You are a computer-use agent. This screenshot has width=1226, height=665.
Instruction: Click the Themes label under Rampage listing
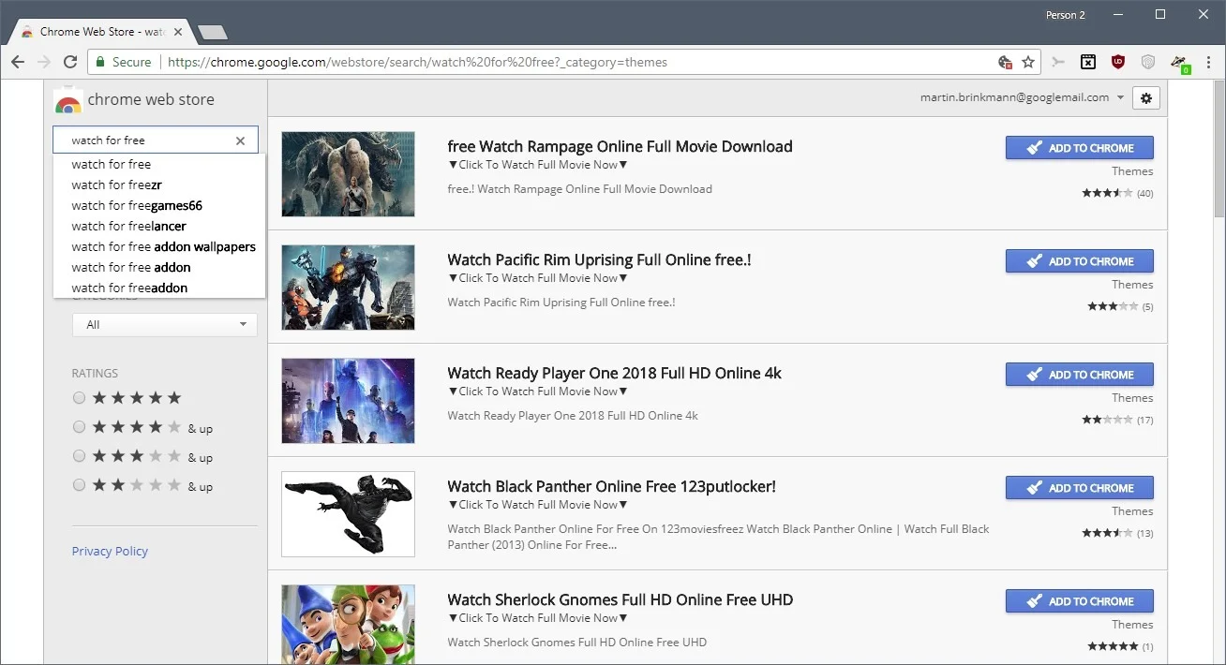click(1132, 171)
